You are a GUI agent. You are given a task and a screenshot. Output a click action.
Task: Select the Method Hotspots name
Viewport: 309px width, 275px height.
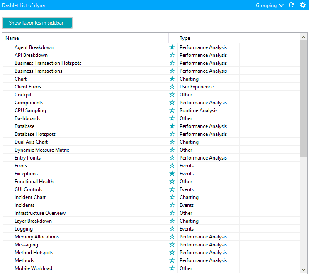34,253
